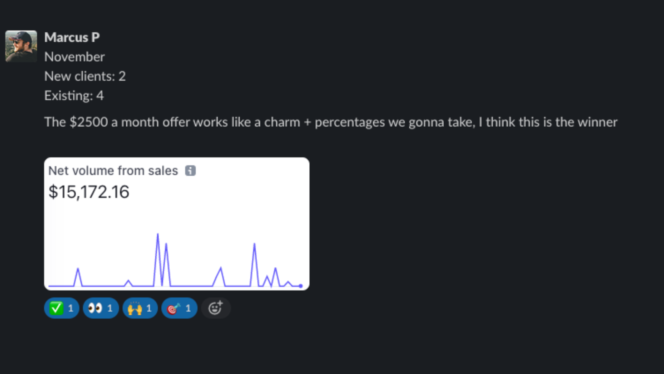Click the message text about $2500 offer
This screenshot has height=374, width=664.
(330, 122)
